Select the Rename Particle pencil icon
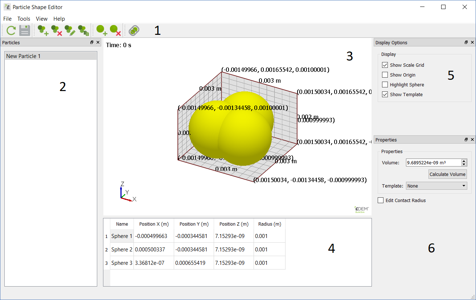The height and width of the screenshot is (300, 476). click(x=70, y=30)
